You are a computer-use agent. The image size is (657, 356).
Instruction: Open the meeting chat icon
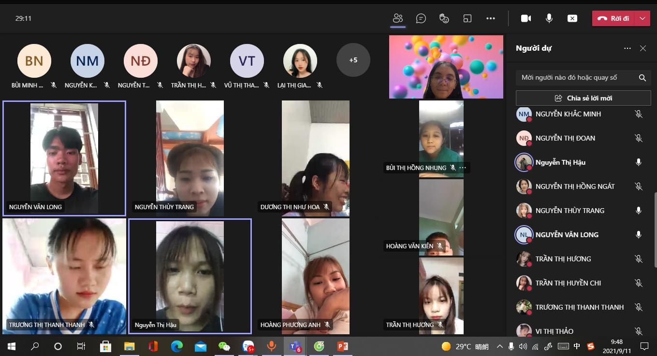[x=421, y=18]
